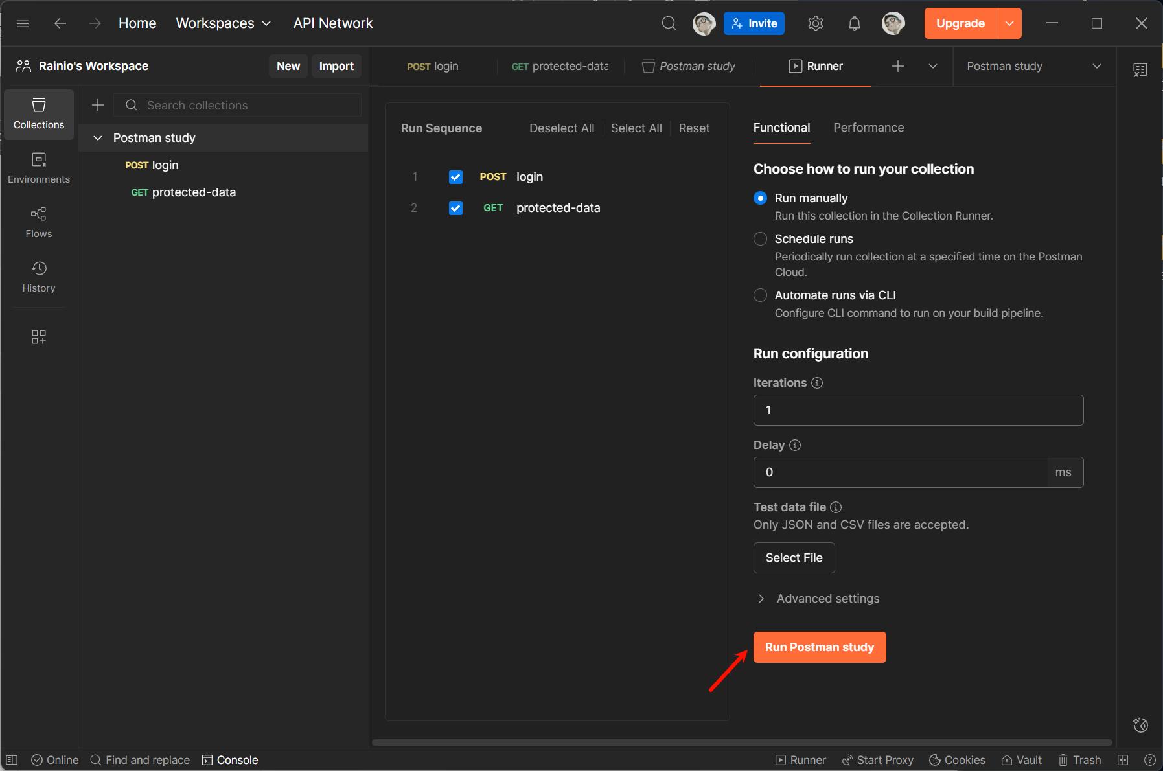This screenshot has width=1163, height=771.
Task: Open Collections in the sidebar
Action: pyautogui.click(x=39, y=115)
